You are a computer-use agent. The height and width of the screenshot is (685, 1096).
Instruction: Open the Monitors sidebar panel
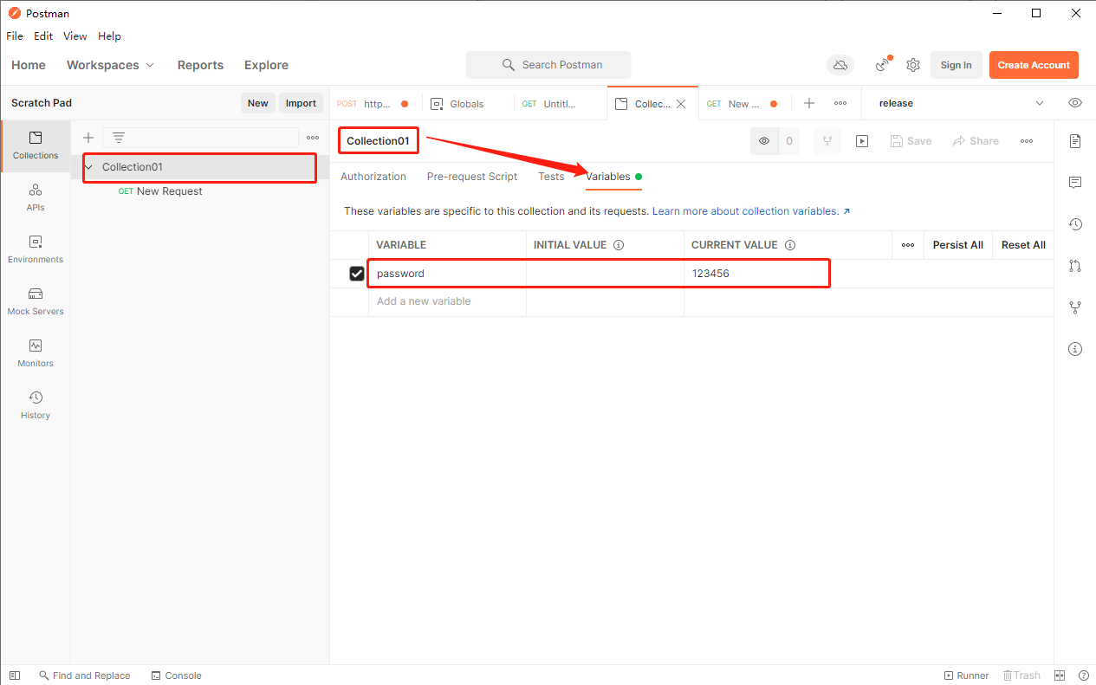[36, 352]
